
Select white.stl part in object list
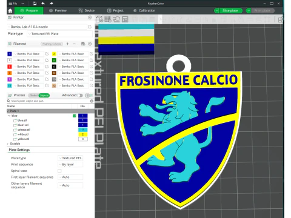[23, 134]
